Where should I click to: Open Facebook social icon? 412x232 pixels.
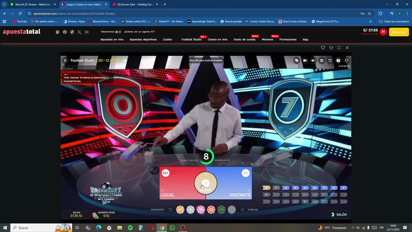[x=65, y=32]
